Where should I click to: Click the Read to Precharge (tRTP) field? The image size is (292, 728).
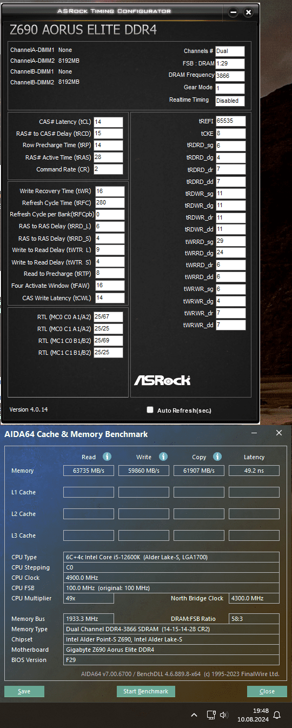(x=110, y=274)
